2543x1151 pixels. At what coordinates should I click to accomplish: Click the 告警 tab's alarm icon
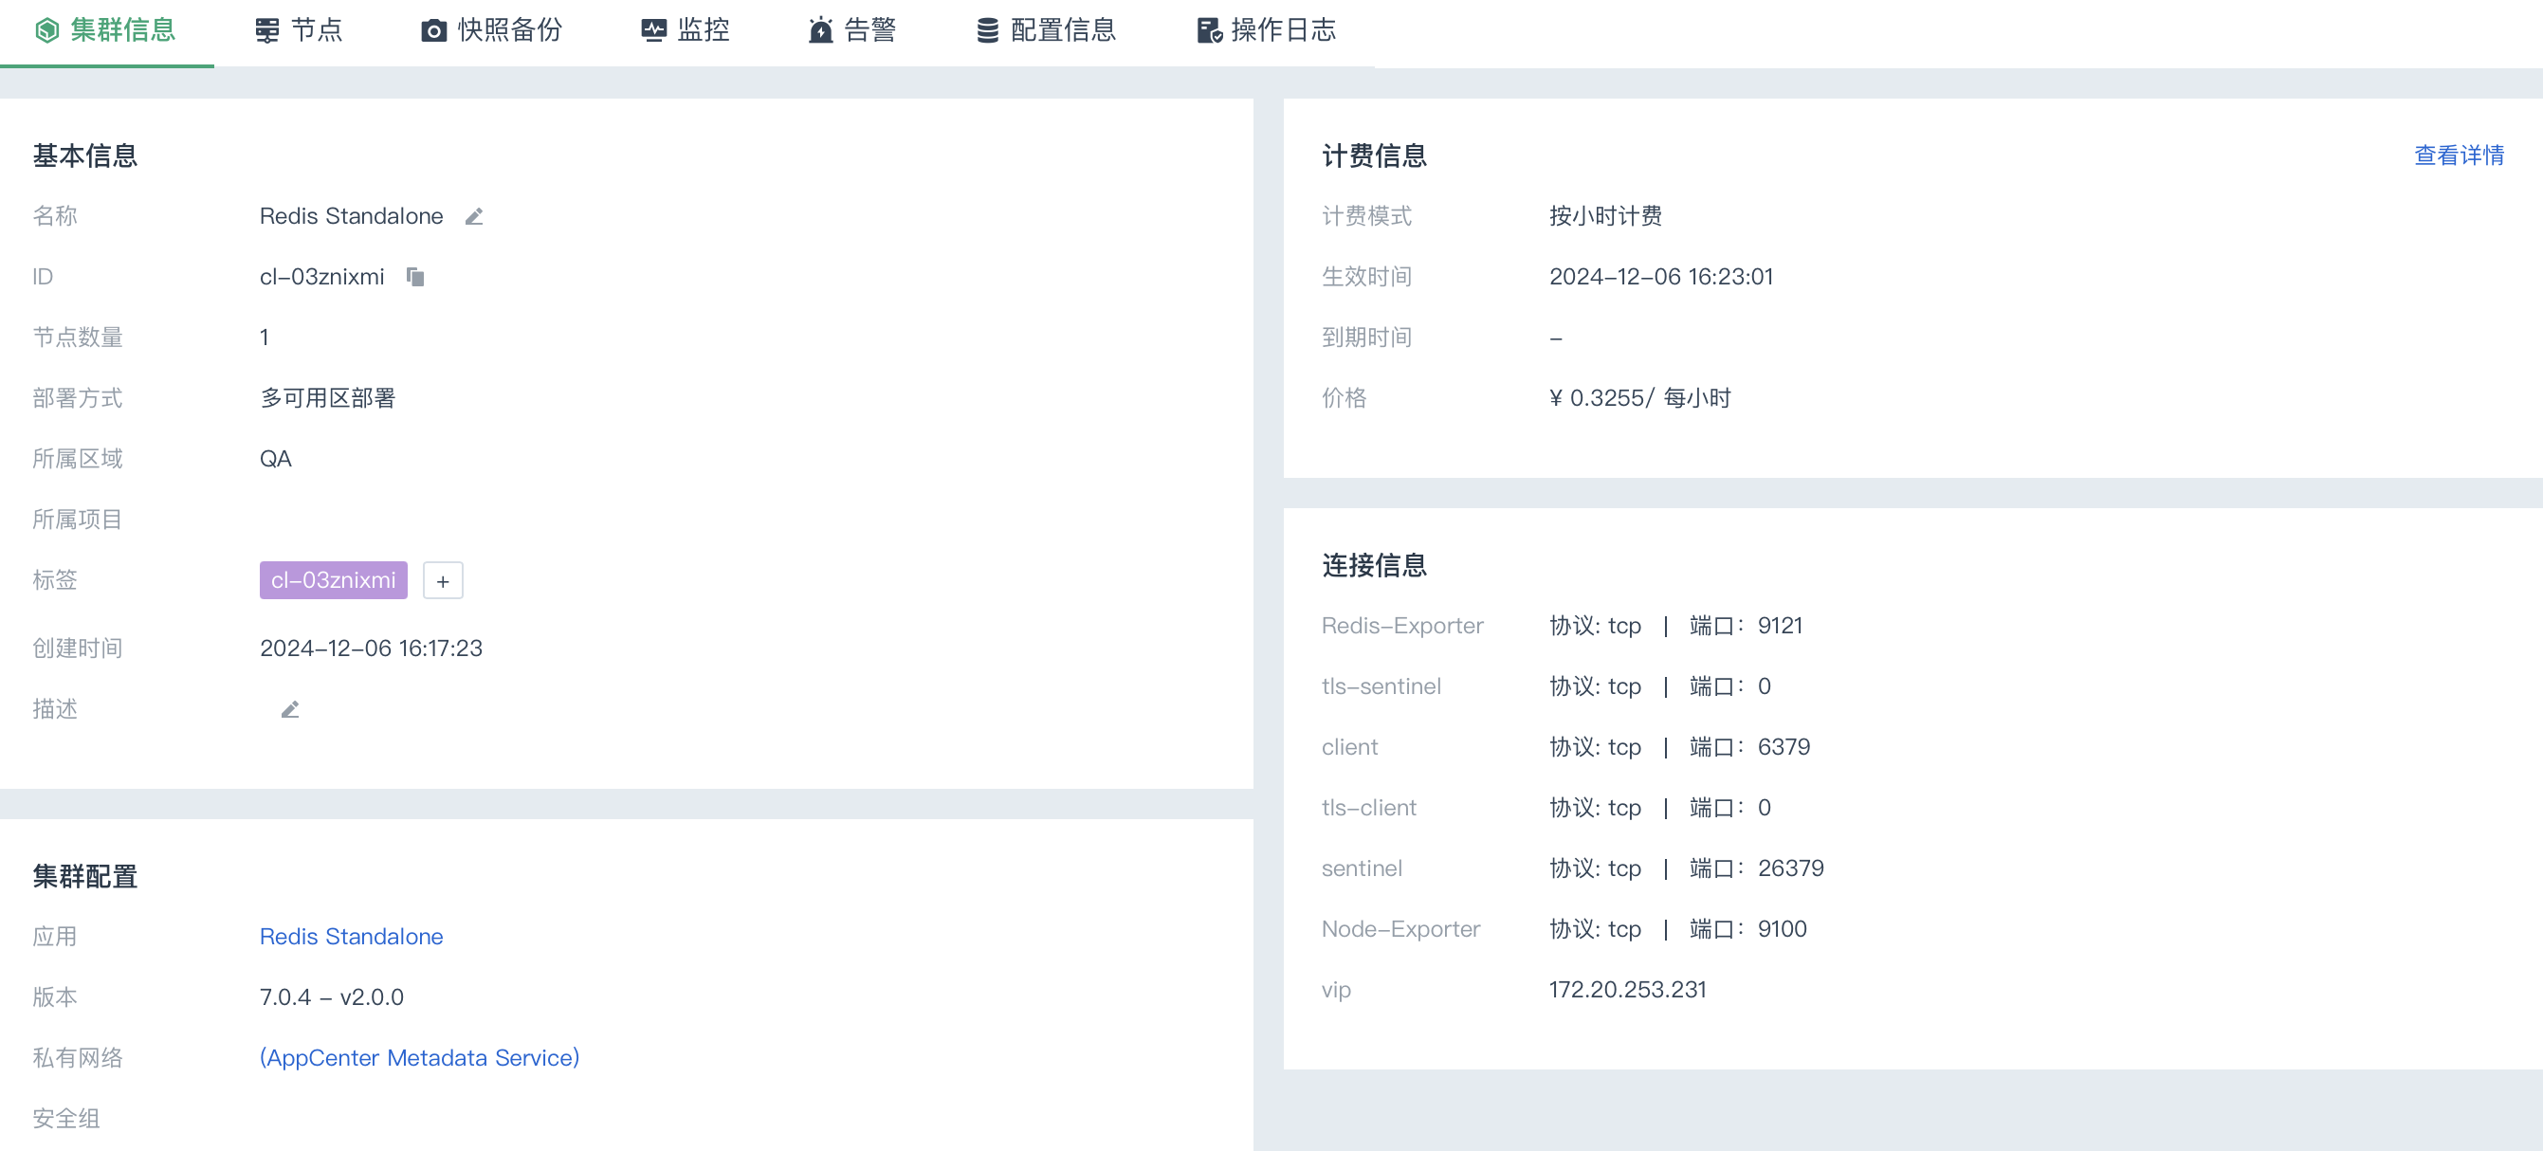point(820,30)
